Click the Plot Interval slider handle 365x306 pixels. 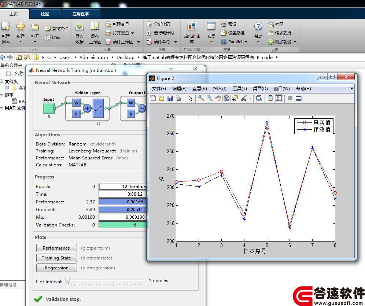coord(67,280)
